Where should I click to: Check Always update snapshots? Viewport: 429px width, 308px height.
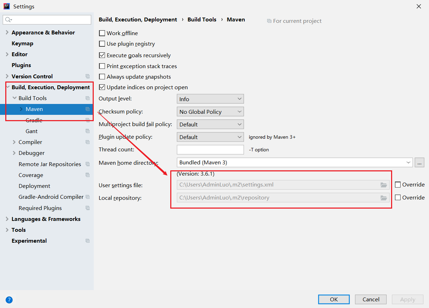(102, 77)
